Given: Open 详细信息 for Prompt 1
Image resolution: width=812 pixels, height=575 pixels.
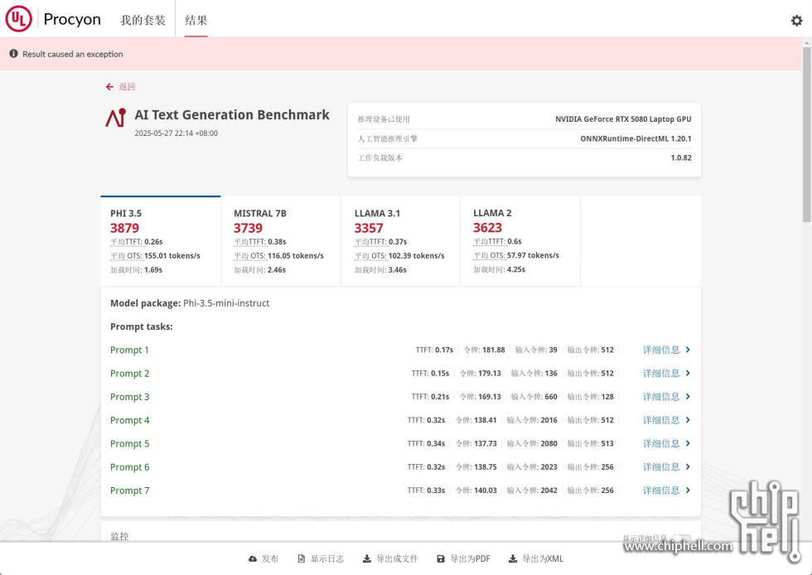Looking at the screenshot, I should pyautogui.click(x=661, y=350).
